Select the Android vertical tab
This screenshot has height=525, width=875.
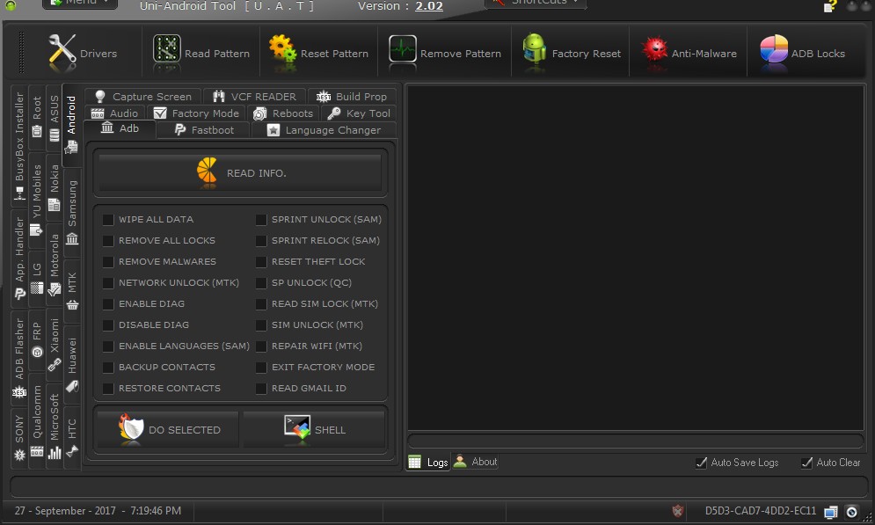pos(71,126)
